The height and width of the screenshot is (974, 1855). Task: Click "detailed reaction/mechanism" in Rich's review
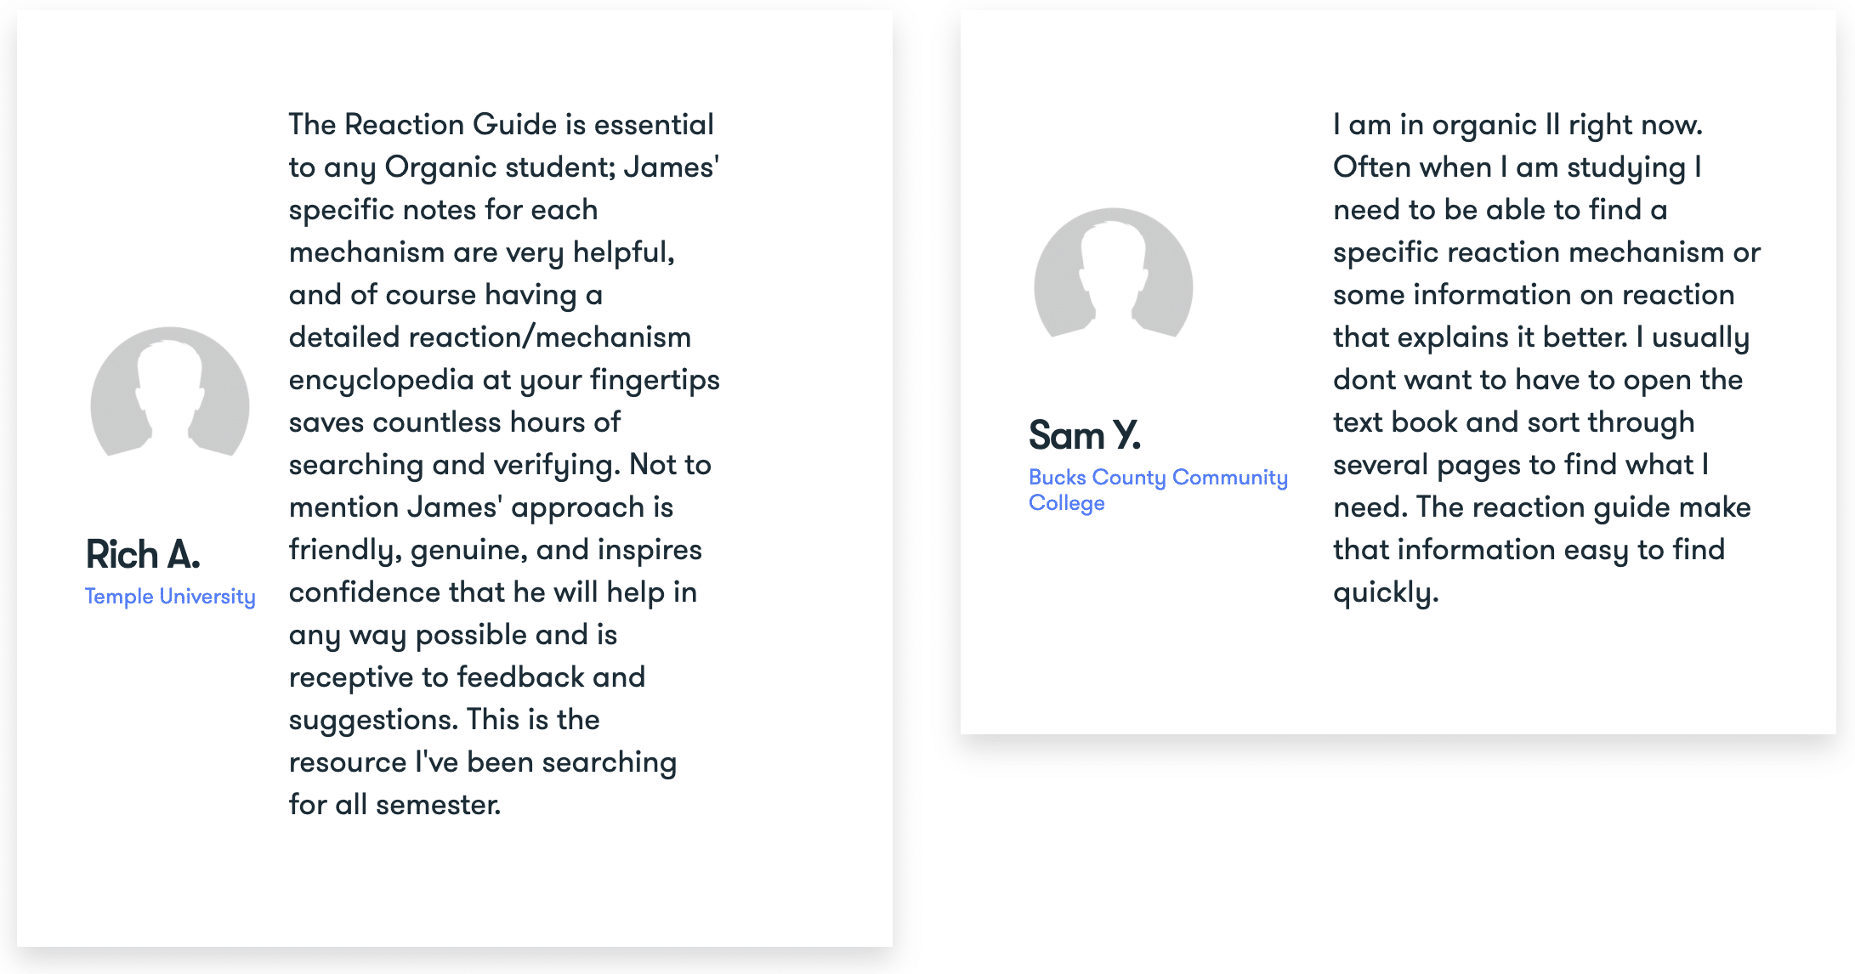pos(490,337)
